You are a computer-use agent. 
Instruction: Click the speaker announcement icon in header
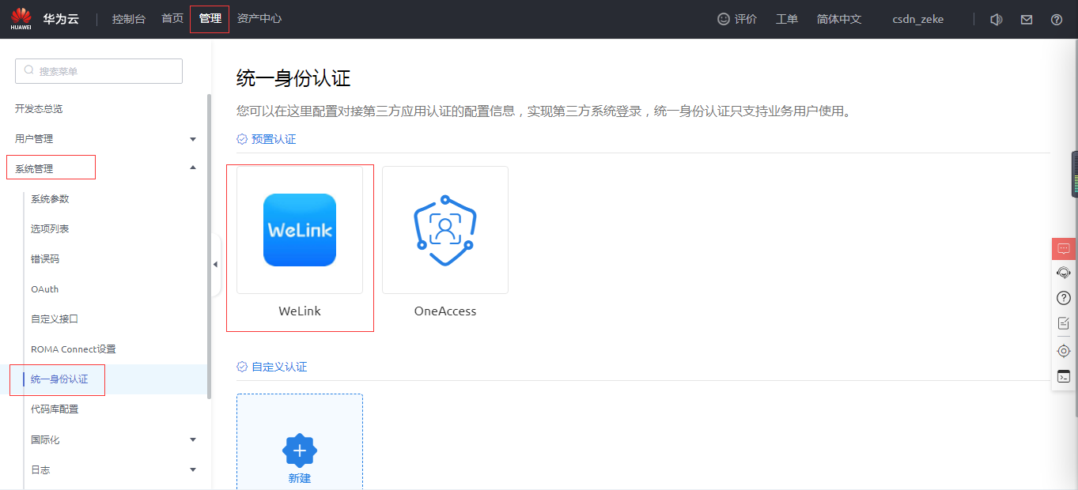[x=997, y=19]
